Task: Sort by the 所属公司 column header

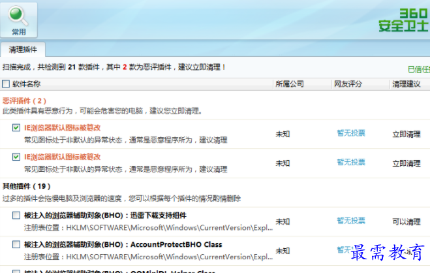Action: pos(290,84)
